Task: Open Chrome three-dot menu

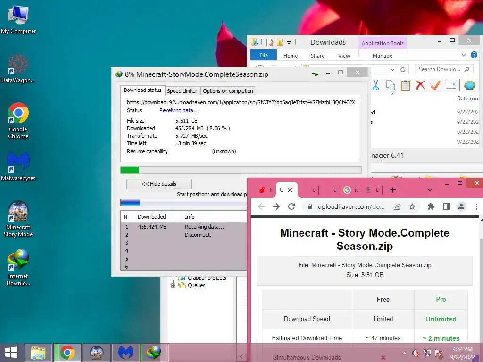Action: point(476,206)
